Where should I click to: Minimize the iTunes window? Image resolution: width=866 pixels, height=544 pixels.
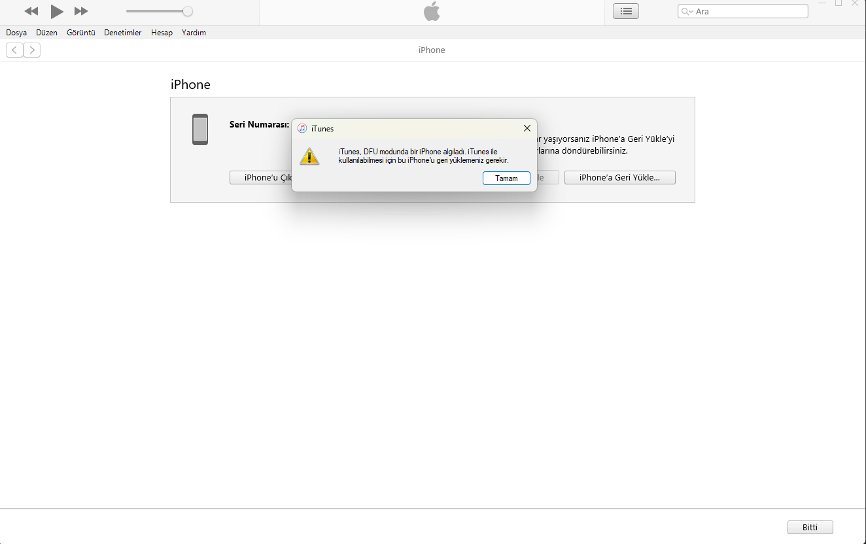coord(821,3)
